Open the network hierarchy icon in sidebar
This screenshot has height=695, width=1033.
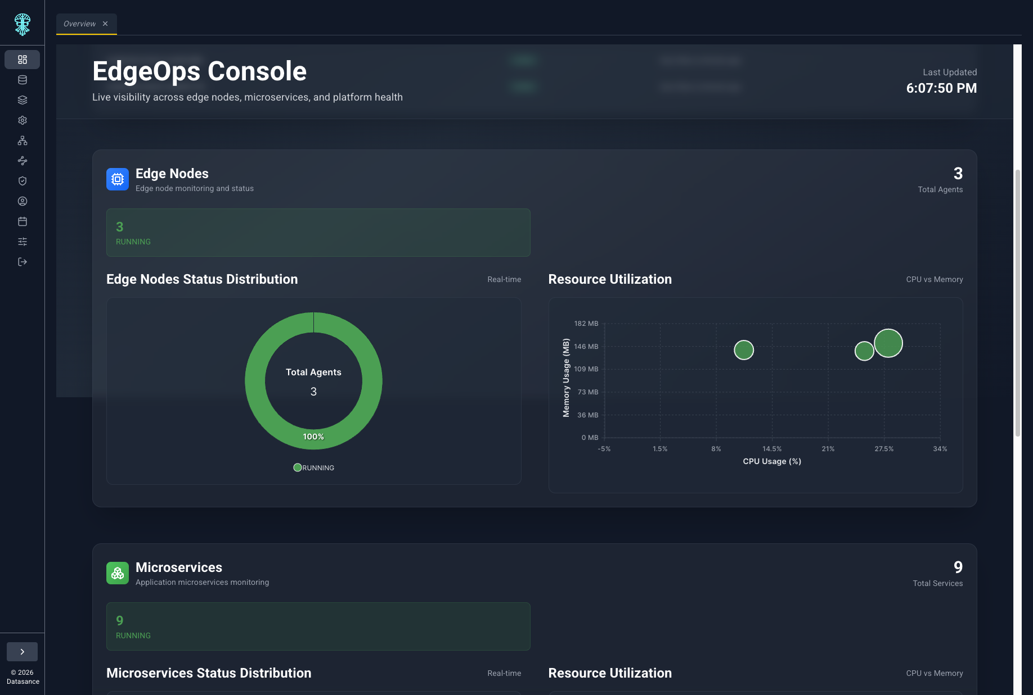click(23, 140)
